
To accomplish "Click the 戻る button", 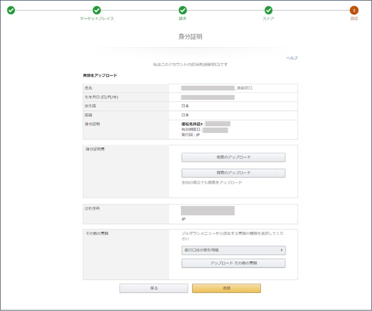I will click(154, 288).
